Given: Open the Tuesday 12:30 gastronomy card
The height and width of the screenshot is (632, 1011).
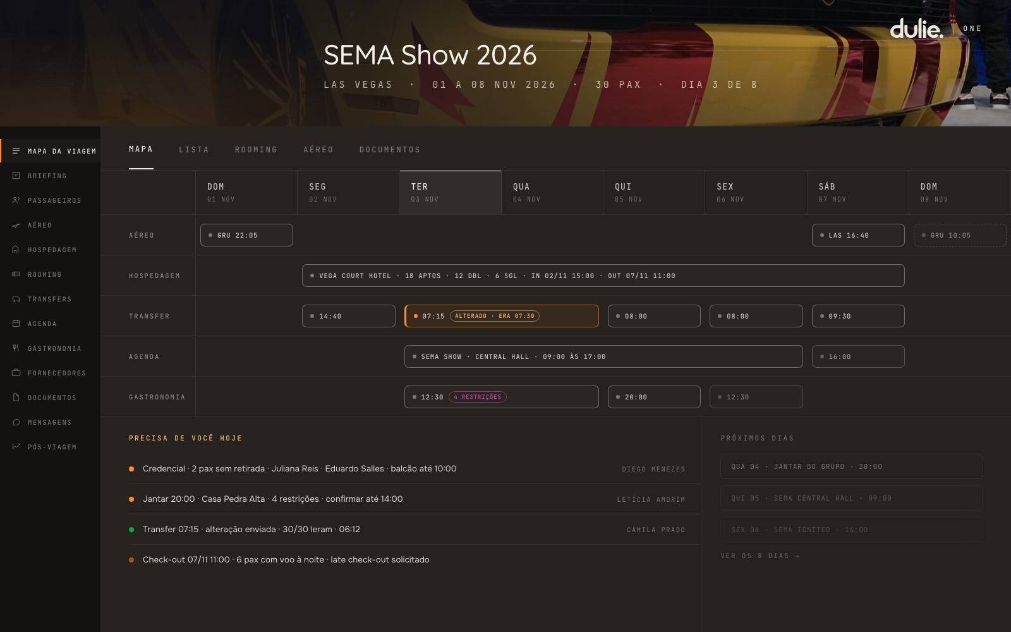Looking at the screenshot, I should [502, 397].
